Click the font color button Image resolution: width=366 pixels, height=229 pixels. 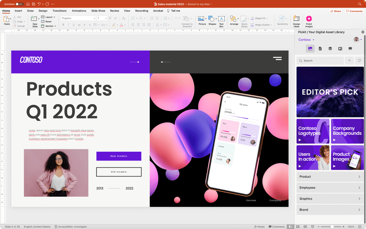click(x=122, y=25)
